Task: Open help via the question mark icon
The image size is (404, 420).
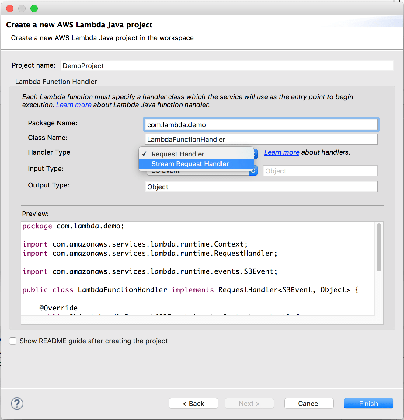Action: pyautogui.click(x=17, y=404)
